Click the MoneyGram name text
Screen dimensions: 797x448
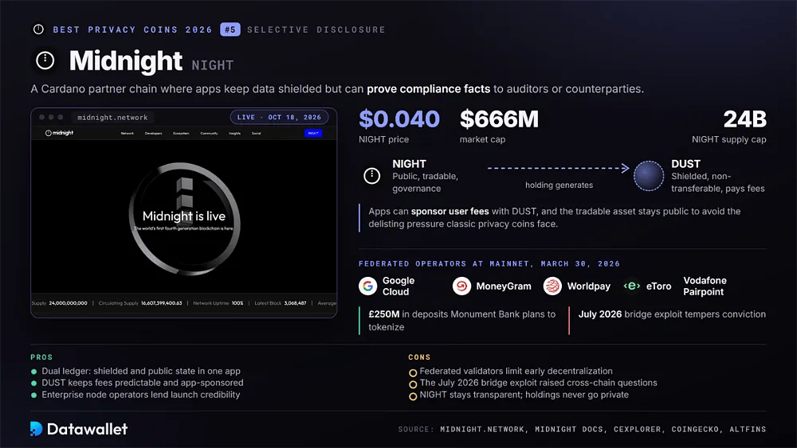503,286
